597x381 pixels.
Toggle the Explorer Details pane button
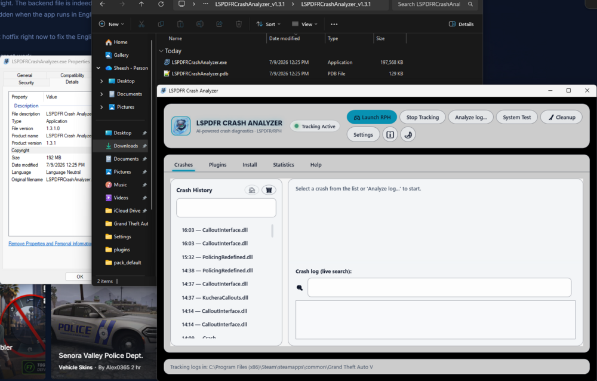[x=461, y=24]
